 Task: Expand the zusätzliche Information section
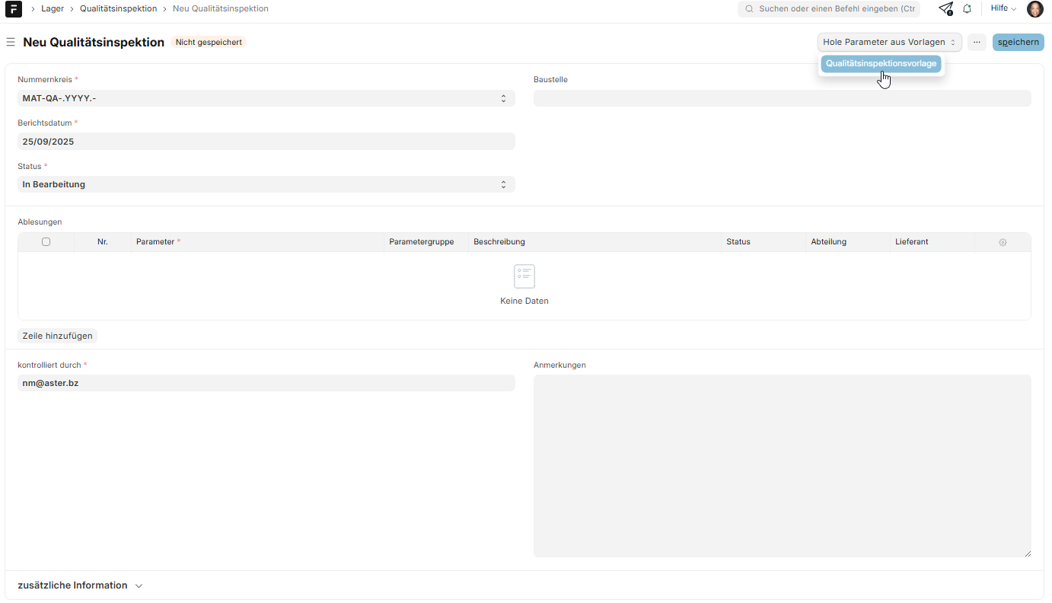click(x=80, y=585)
